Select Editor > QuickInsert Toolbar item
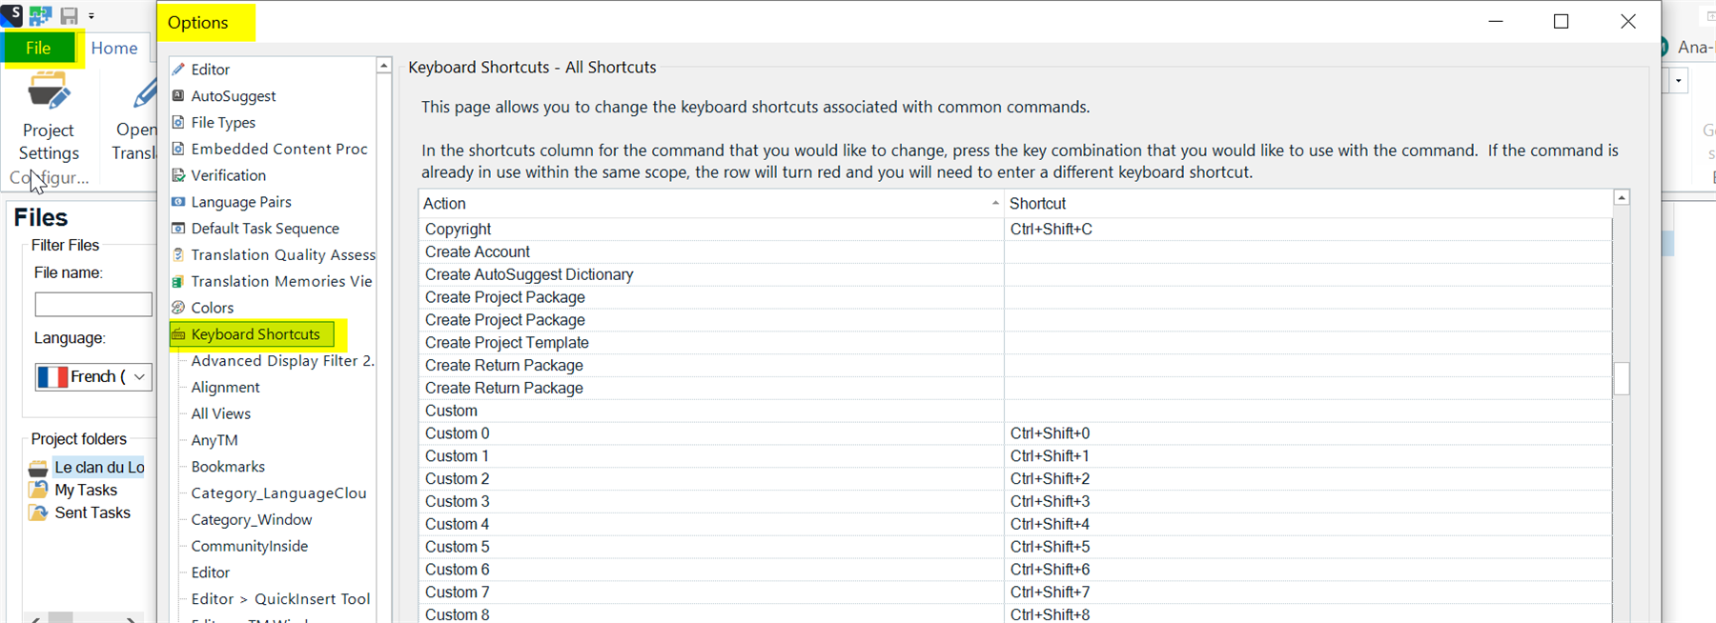Screen dimensions: 1716x623 (x=280, y=599)
